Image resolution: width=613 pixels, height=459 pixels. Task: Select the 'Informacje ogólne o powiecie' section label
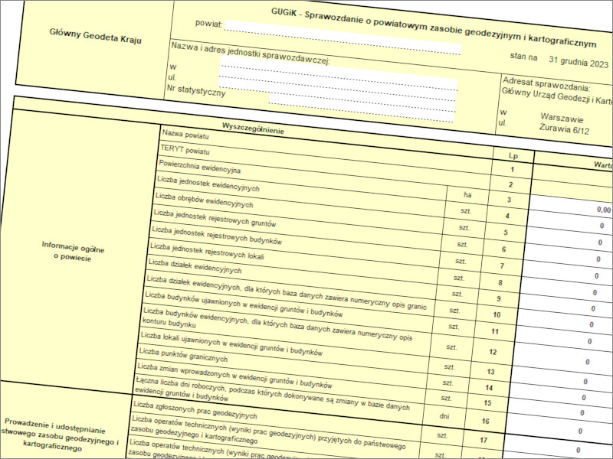coord(73,252)
